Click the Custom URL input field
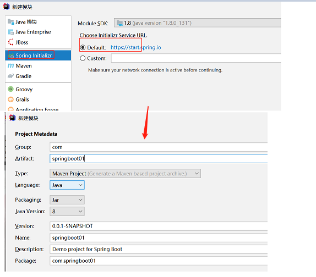The height and width of the screenshot is (277, 316). [196, 58]
